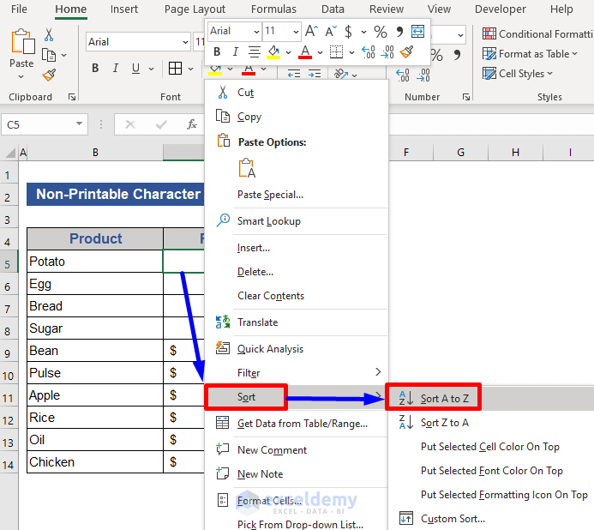This screenshot has height=530, width=594.
Task: Click font color dropdown arrow in mini toolbar
Action: tap(320, 52)
